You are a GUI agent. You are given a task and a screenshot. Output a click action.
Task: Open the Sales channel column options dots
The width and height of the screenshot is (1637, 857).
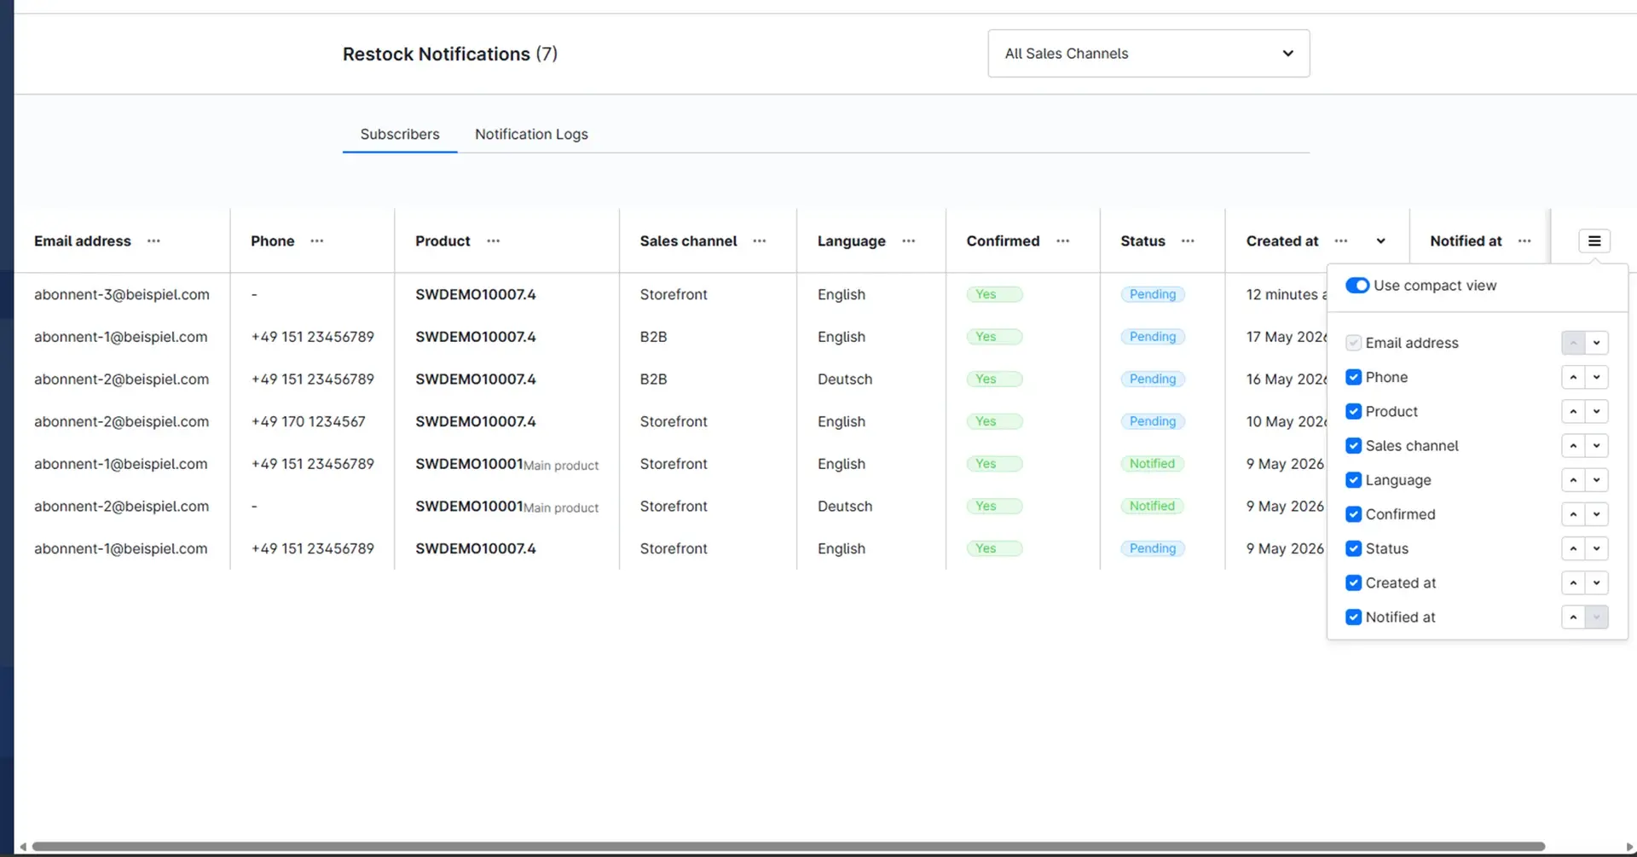[760, 241]
